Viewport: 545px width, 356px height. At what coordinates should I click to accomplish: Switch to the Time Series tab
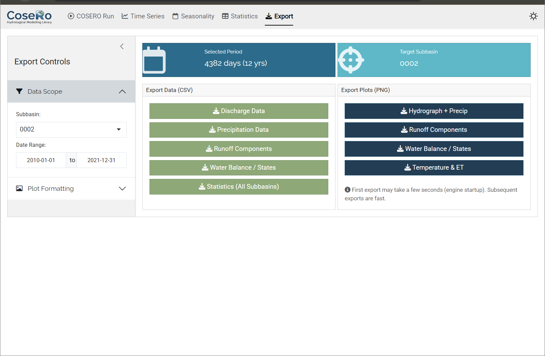[143, 16]
